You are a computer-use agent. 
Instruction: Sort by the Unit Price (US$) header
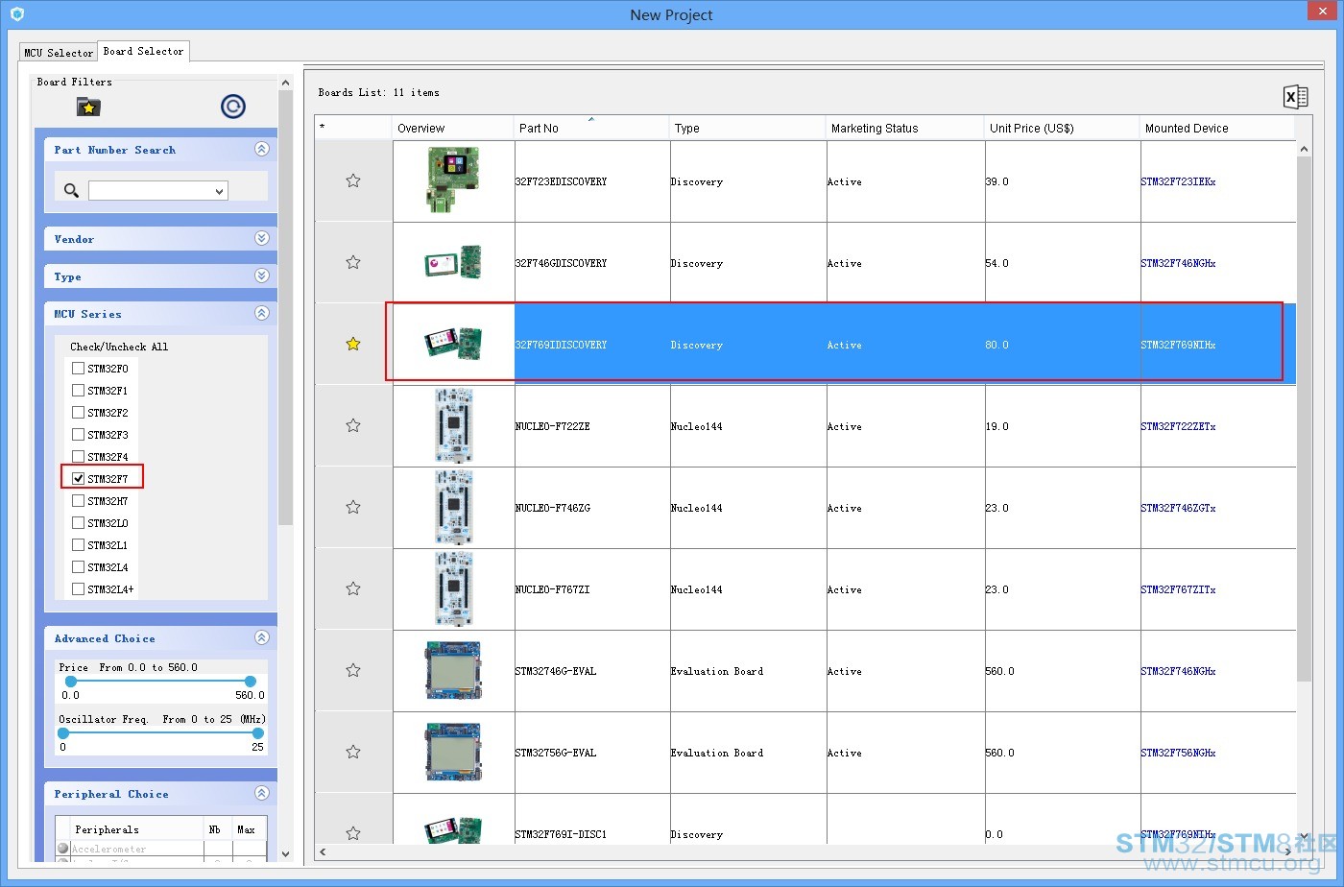pyautogui.click(x=1063, y=128)
